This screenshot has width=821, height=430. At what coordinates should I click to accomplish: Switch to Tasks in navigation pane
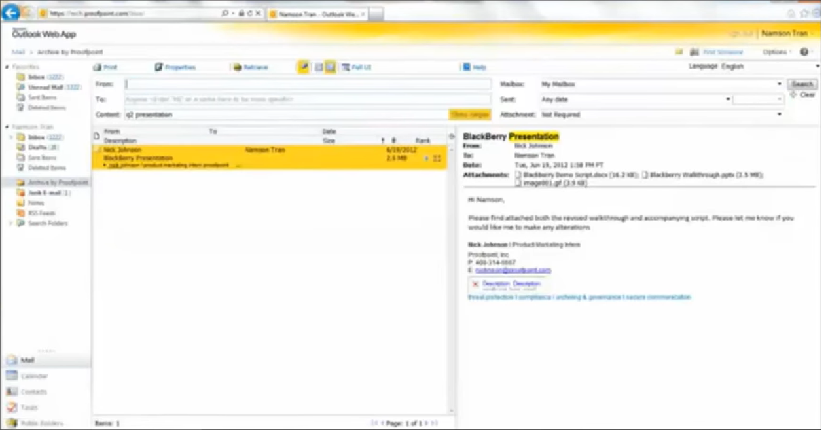(x=45, y=407)
